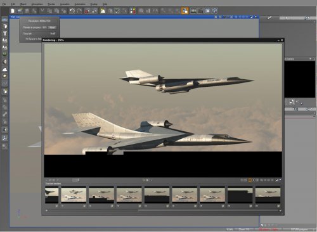Click the Open scene icon in top toolbar
317x232 pixels.
[20, 11]
